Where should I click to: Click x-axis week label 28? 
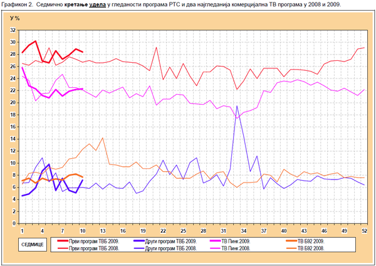(203, 231)
